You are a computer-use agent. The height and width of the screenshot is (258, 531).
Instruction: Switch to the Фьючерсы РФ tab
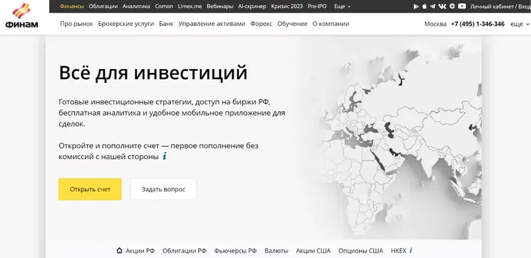(236, 251)
